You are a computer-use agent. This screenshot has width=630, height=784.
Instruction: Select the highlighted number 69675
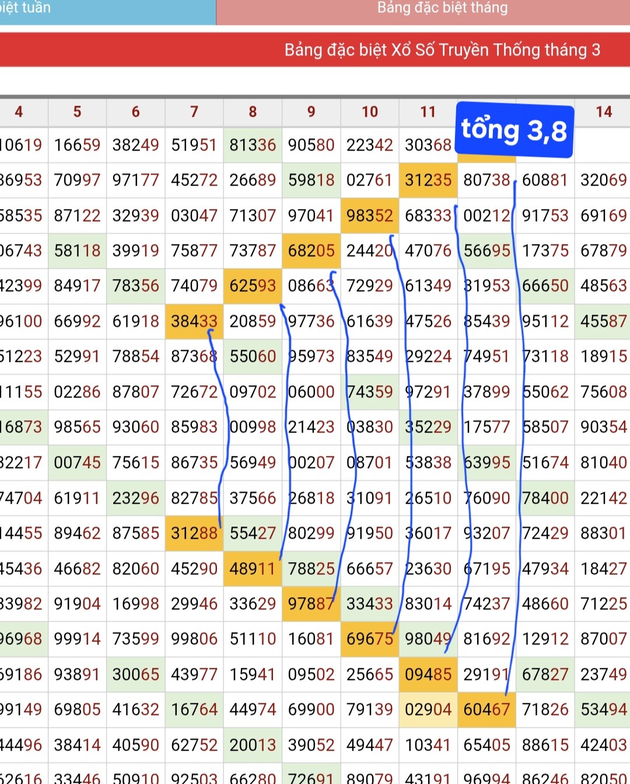click(x=369, y=639)
